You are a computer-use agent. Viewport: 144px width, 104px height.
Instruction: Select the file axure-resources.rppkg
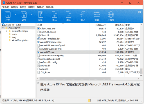click(52, 56)
